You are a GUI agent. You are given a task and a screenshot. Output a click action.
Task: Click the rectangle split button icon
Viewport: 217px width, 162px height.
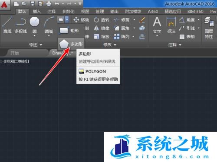[61, 19]
